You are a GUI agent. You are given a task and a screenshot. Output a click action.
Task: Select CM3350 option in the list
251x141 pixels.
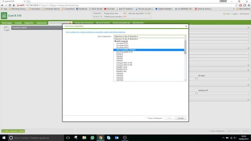149,58
